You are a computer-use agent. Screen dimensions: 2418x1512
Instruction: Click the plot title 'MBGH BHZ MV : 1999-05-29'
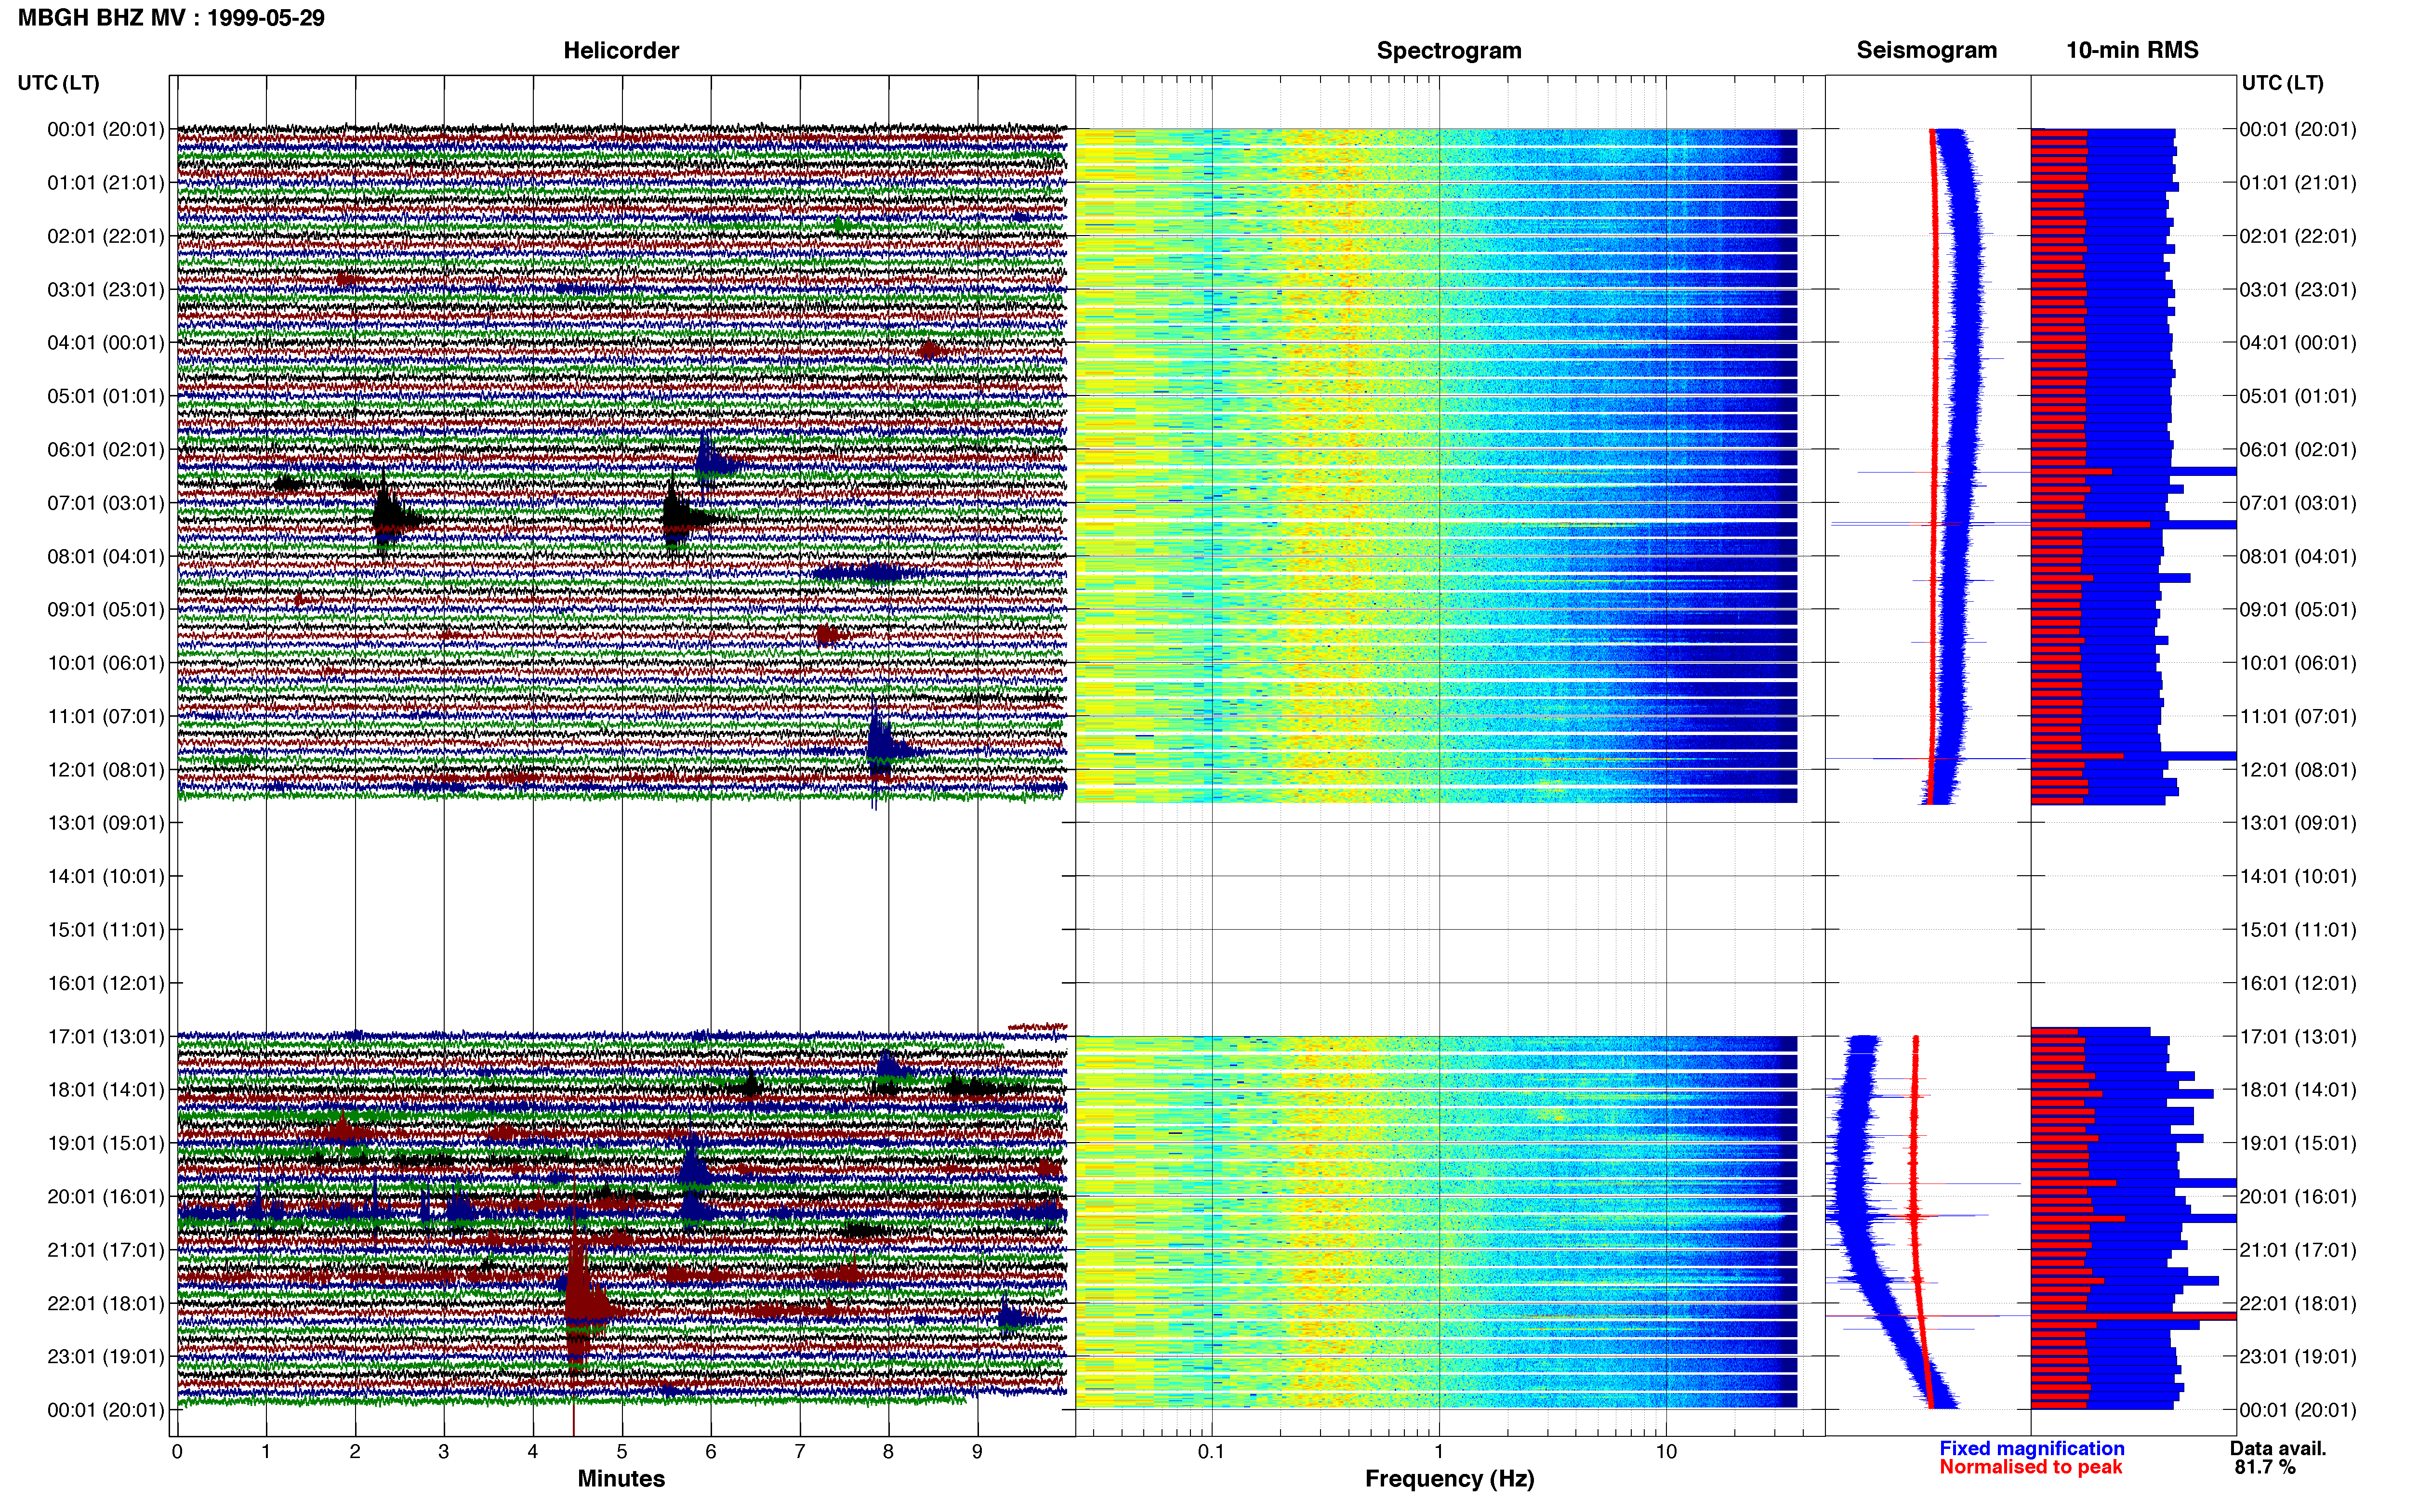coord(171,18)
